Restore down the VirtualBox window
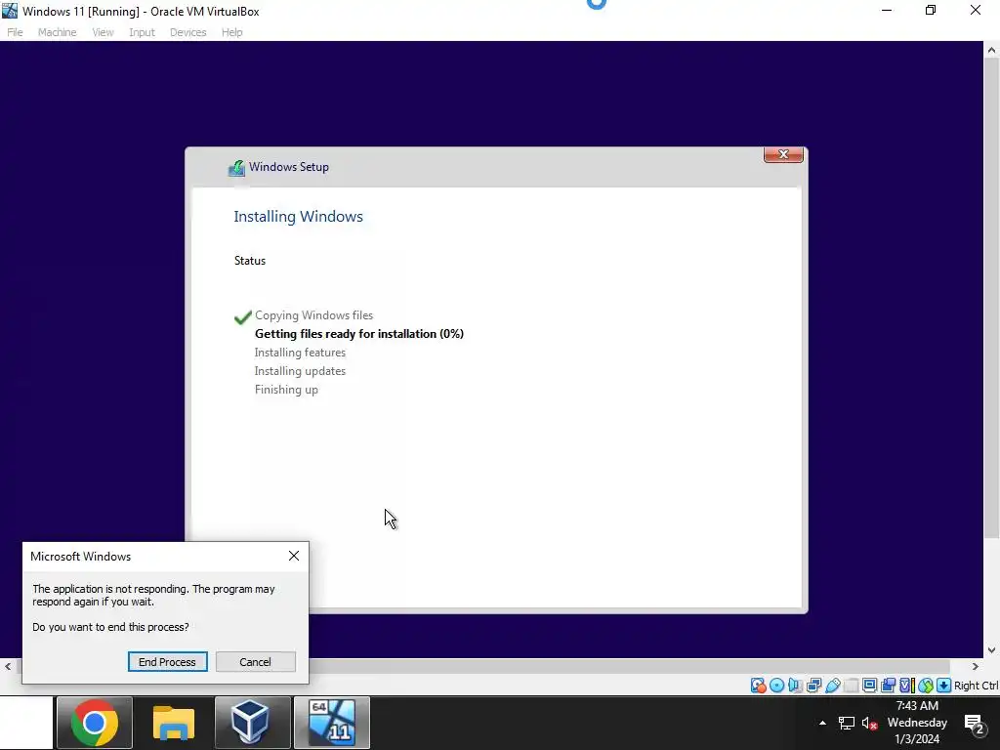The image size is (1000, 750). pyautogui.click(x=931, y=10)
